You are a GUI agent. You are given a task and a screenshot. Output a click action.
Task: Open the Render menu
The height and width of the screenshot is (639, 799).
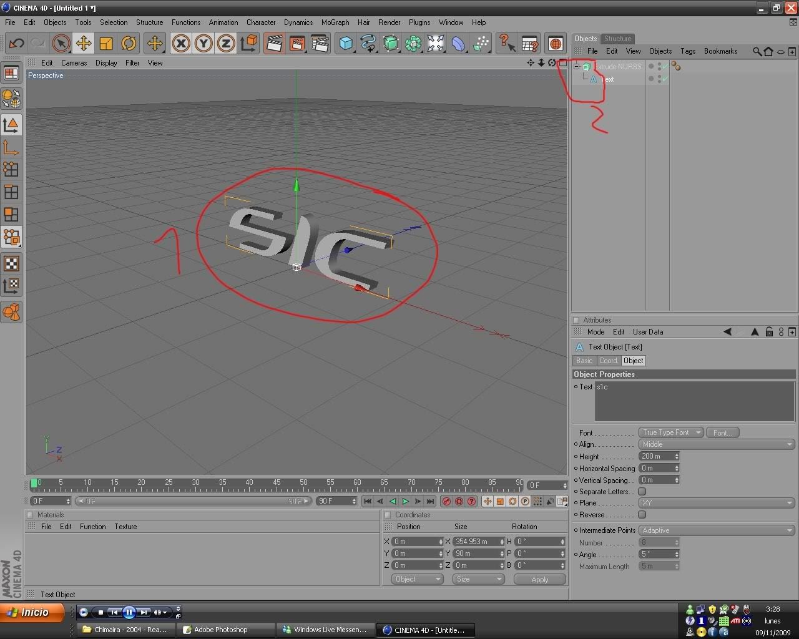pos(389,22)
